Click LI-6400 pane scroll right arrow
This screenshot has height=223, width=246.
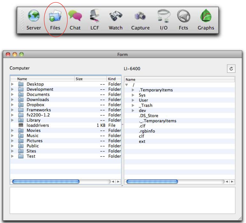tap(232, 182)
